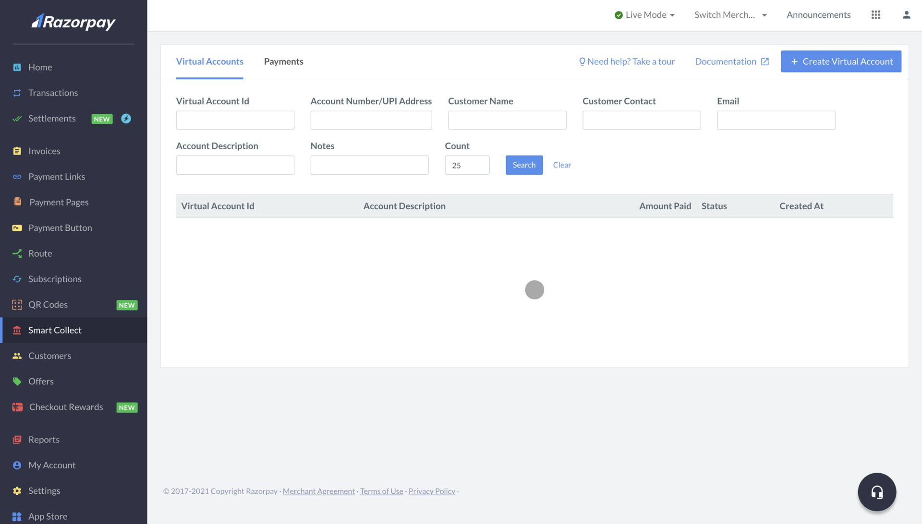Open the Merchant Agreement link
Image resolution: width=922 pixels, height=524 pixels.
pos(318,491)
